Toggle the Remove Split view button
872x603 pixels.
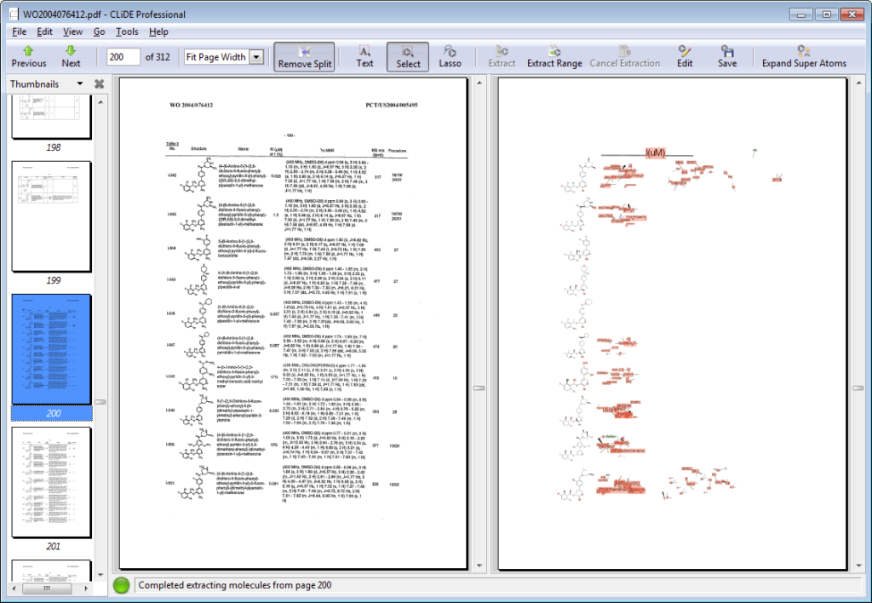[304, 56]
